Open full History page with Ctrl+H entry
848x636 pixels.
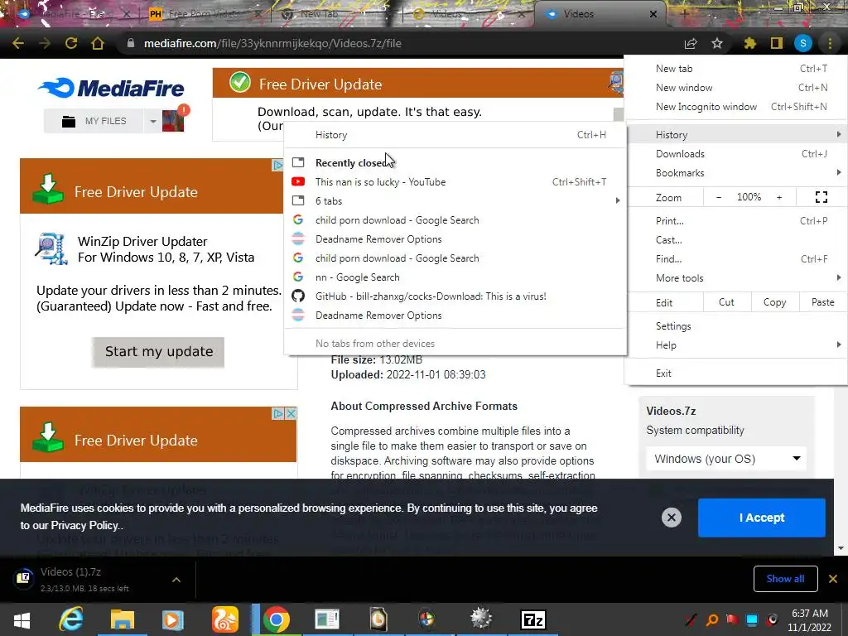point(455,135)
